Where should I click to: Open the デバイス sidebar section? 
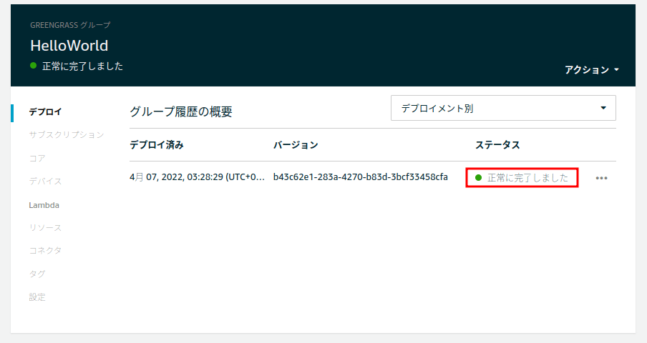tap(45, 182)
